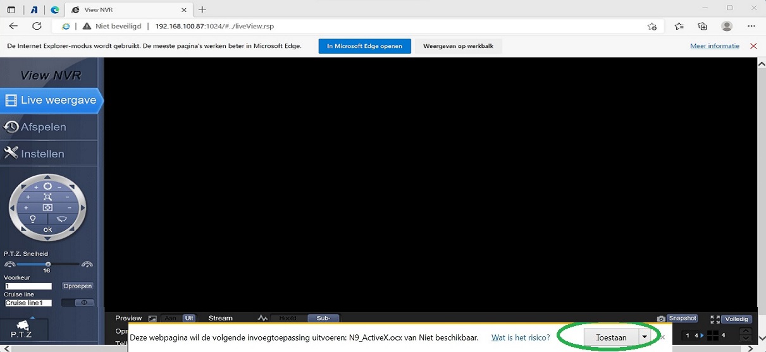Take a Snapshot
The image size is (766, 352).
point(682,319)
